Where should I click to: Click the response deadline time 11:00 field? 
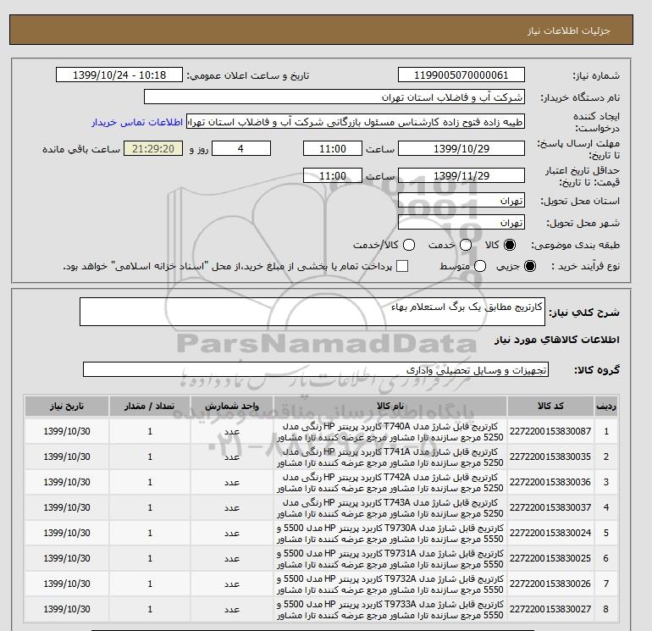tap(333, 149)
